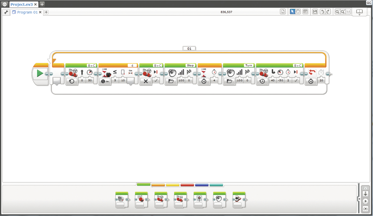Select the orange Flow Control palette tab
The image size is (373, 216).
coord(158,185)
